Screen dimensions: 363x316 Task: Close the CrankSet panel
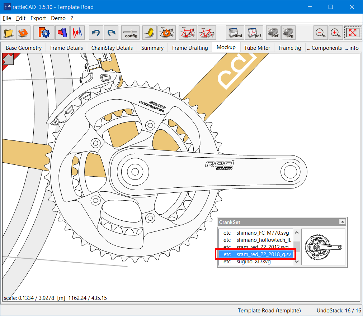pos(343,222)
